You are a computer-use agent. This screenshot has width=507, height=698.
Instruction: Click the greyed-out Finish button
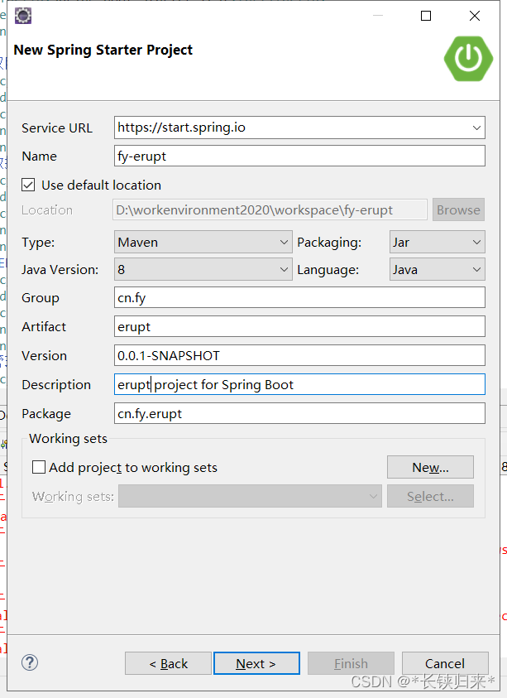pos(351,663)
